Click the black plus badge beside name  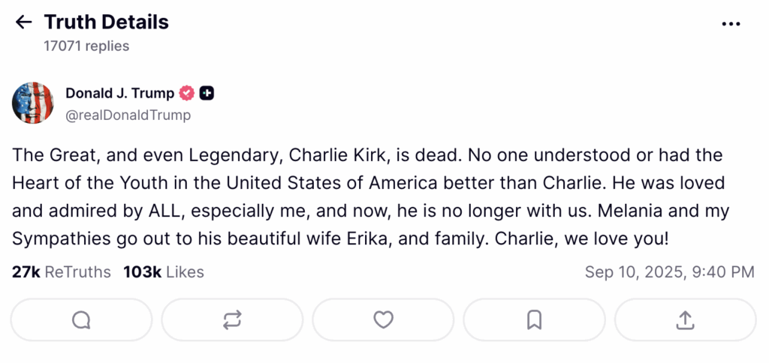(x=207, y=94)
